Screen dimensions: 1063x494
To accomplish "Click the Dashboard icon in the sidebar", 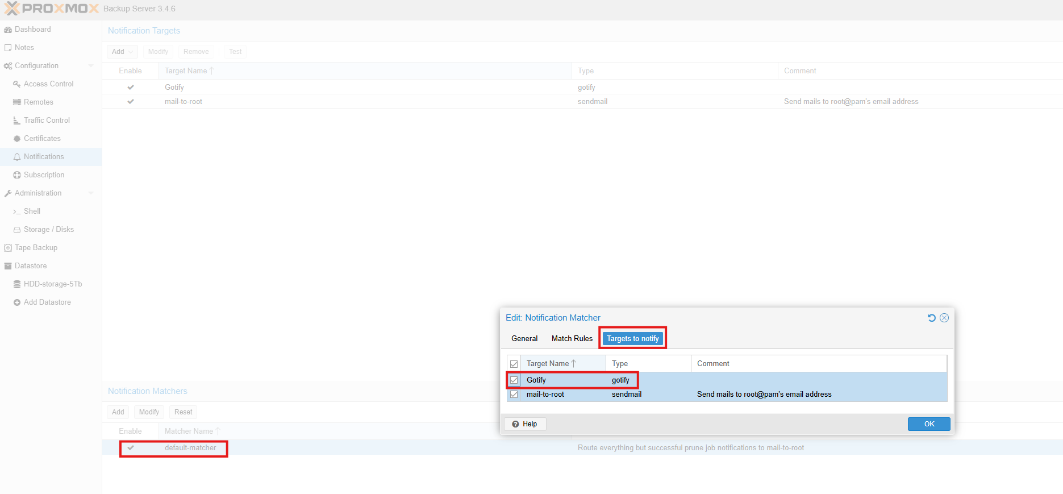I will click(x=8, y=30).
